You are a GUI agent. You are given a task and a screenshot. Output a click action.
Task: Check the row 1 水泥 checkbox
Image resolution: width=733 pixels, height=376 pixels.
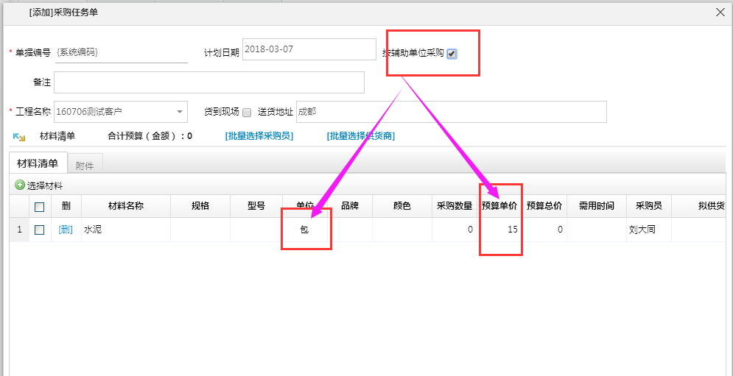coord(40,230)
